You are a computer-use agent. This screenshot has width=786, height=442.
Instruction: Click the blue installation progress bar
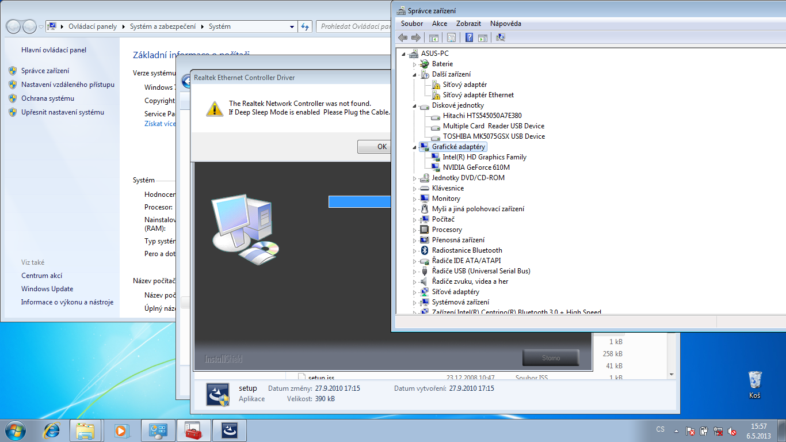360,201
